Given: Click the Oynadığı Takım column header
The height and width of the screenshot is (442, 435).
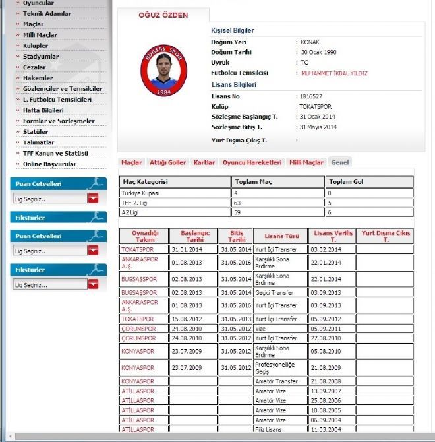Looking at the screenshot, I should 144,236.
